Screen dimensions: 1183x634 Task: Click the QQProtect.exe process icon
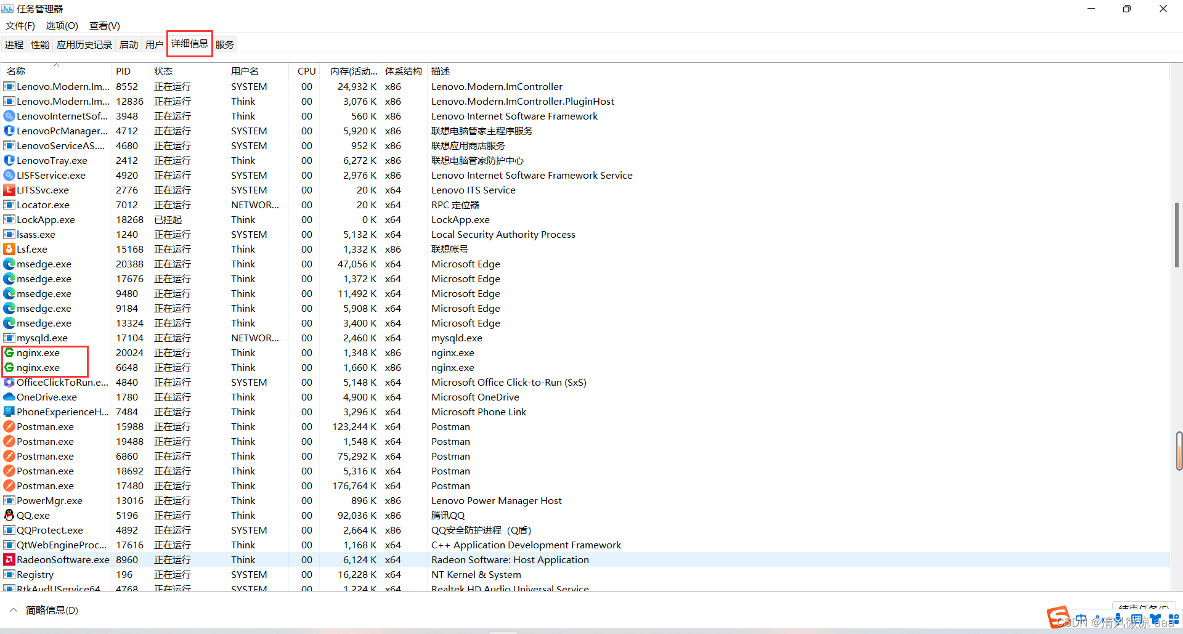point(9,530)
